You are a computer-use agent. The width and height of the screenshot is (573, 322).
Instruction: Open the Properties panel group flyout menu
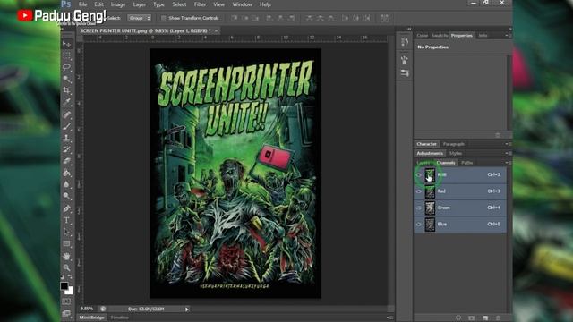point(508,36)
